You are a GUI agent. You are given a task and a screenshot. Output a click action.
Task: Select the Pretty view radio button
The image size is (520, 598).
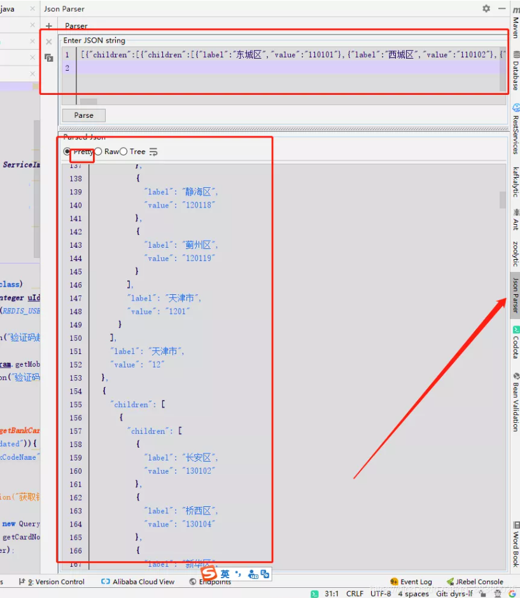(x=67, y=152)
